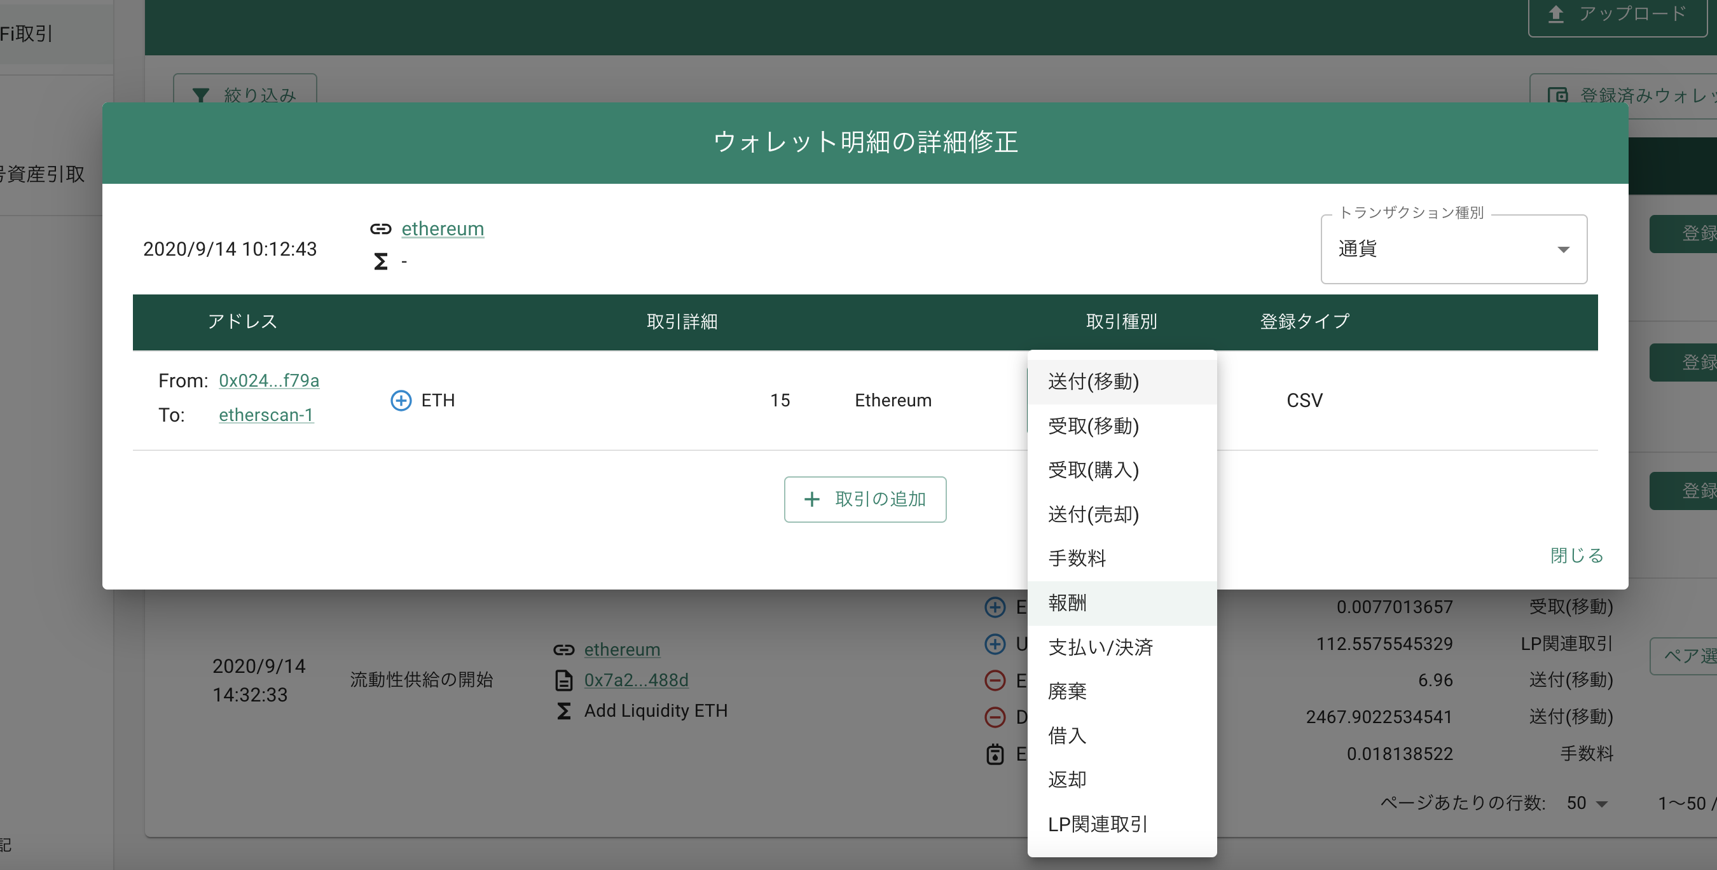Screen dimensions: 1717x870
Task: Open the From address 0x024...f79a link
Action: [x=268, y=381]
